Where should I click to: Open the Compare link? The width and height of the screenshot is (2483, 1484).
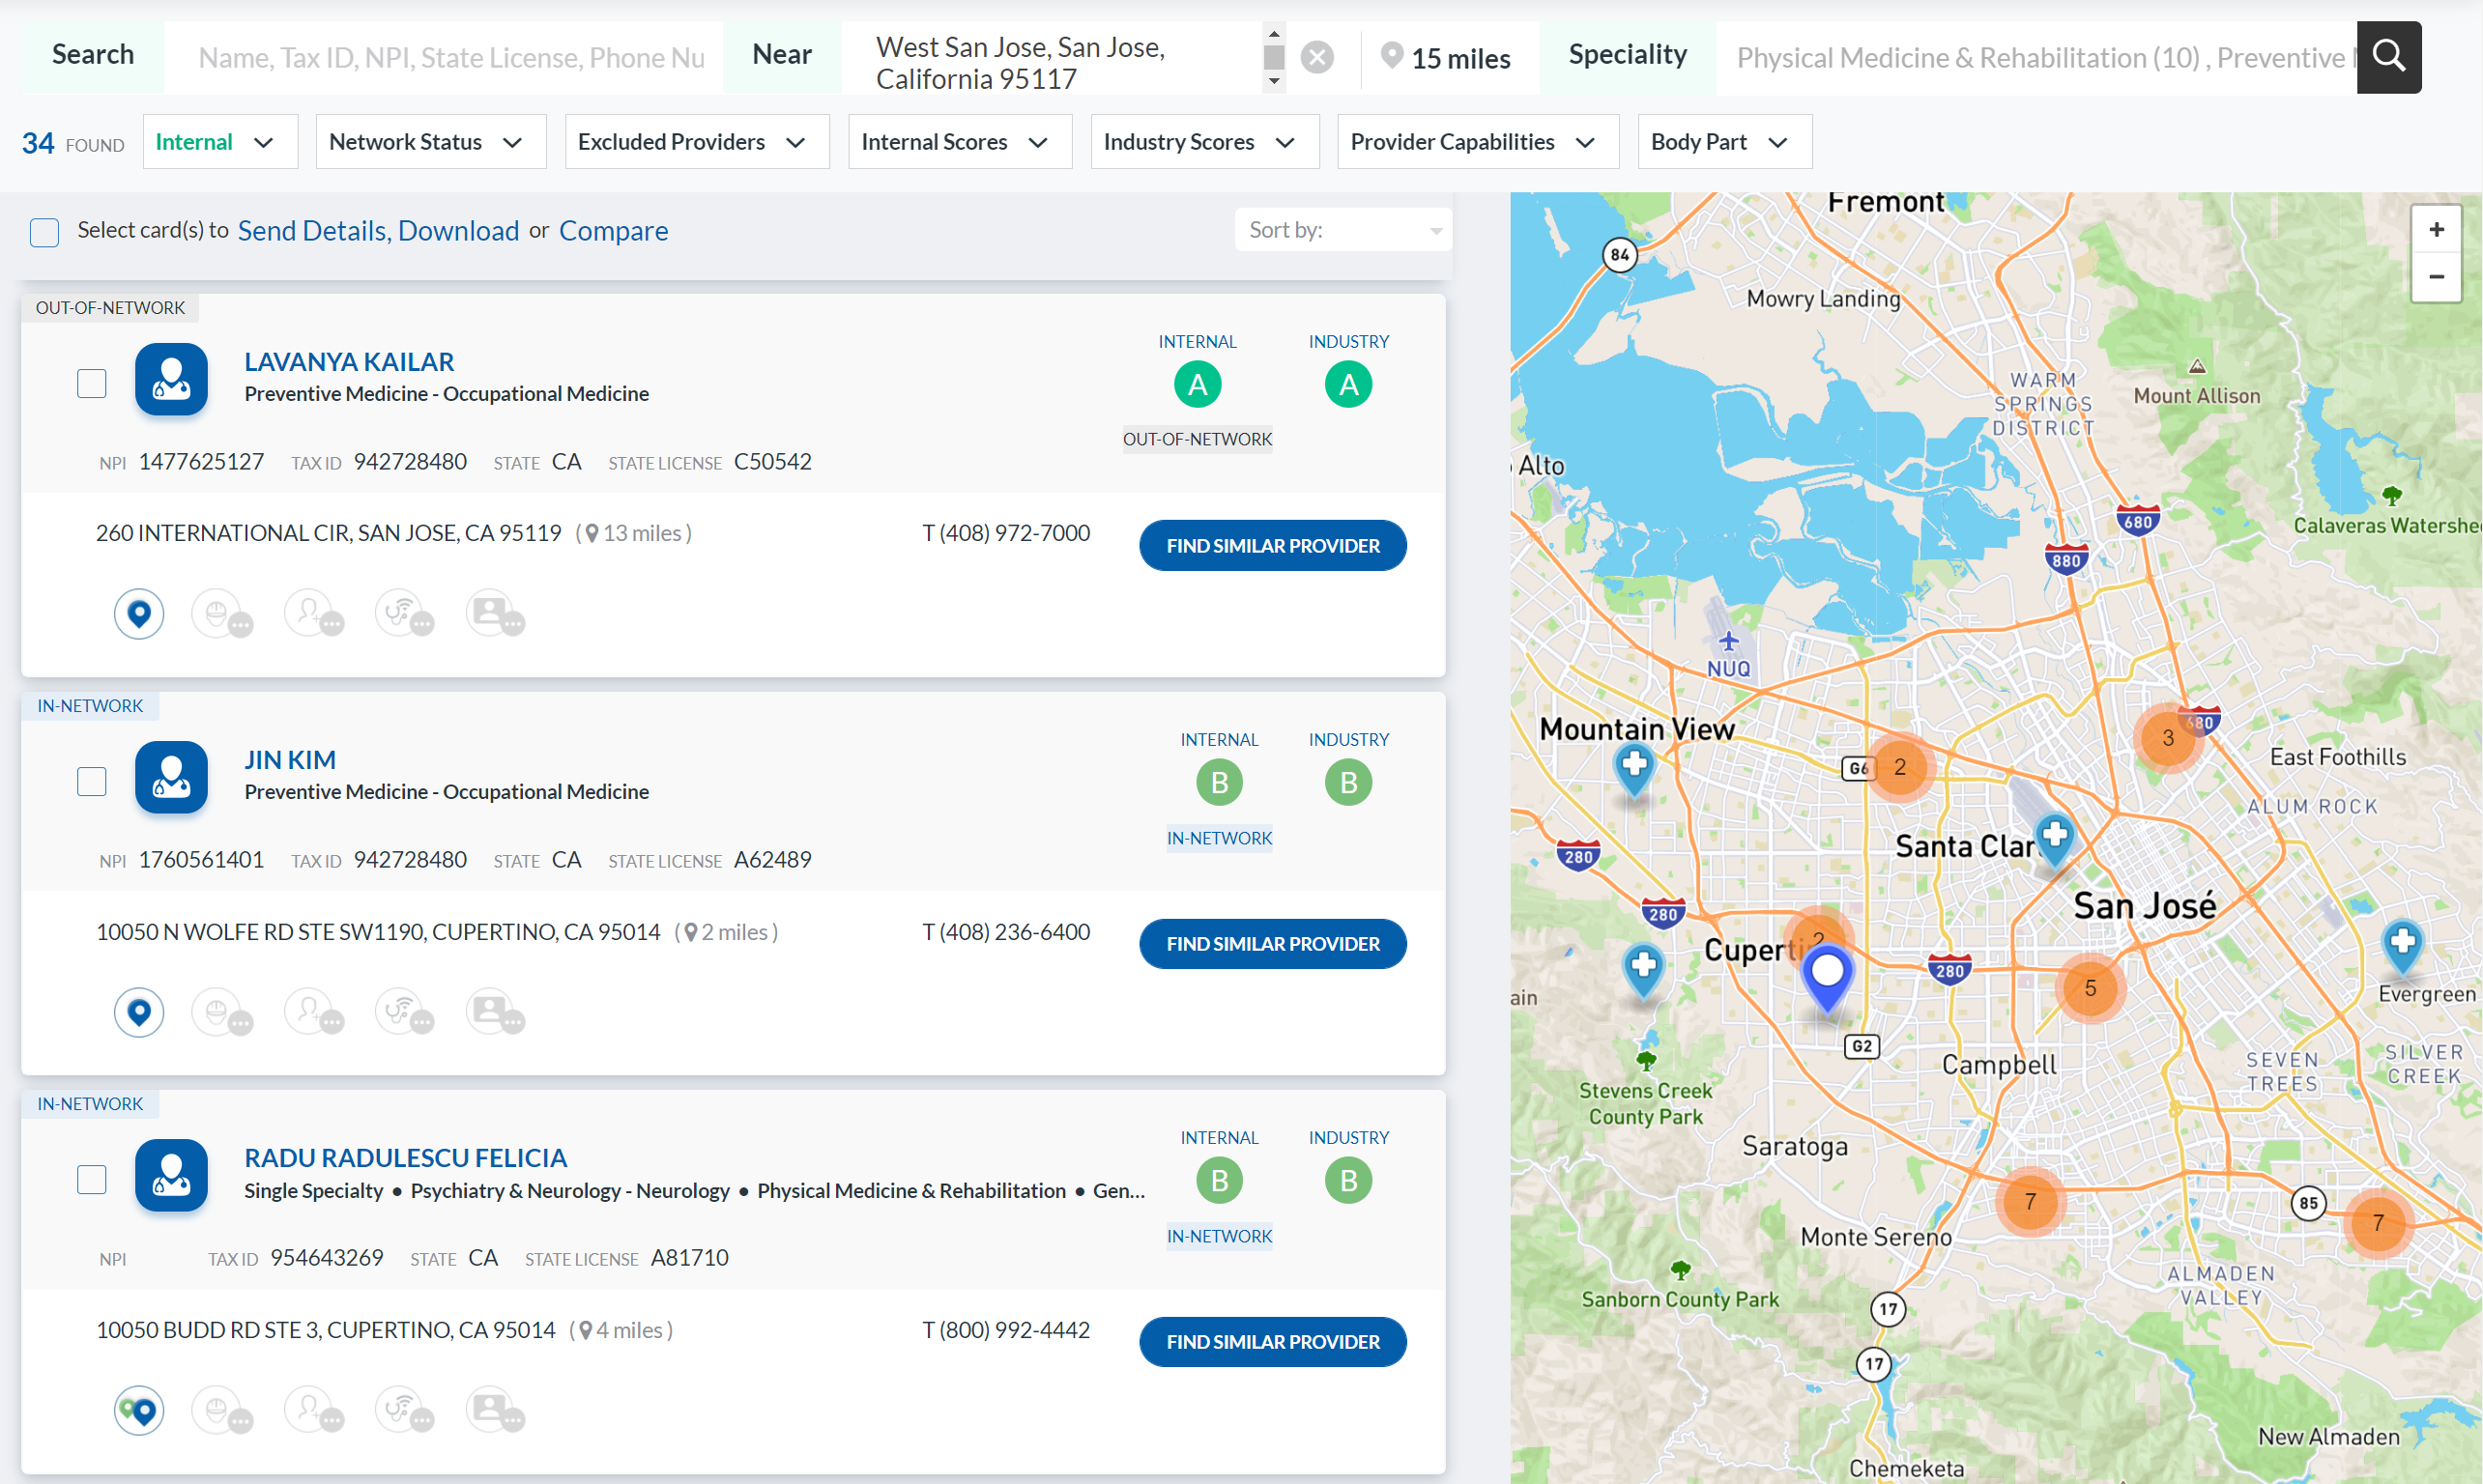pyautogui.click(x=612, y=231)
